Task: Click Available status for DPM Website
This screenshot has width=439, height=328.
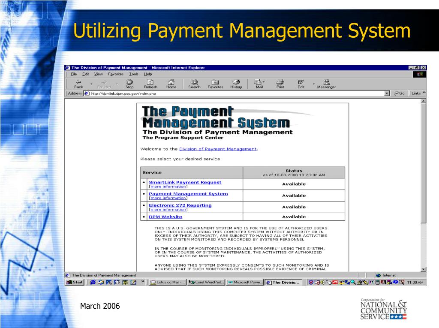Action: pyautogui.click(x=294, y=217)
